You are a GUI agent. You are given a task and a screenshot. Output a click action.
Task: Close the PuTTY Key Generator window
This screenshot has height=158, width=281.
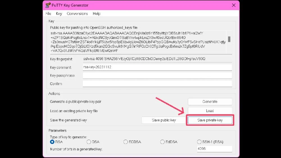click(234, 5)
